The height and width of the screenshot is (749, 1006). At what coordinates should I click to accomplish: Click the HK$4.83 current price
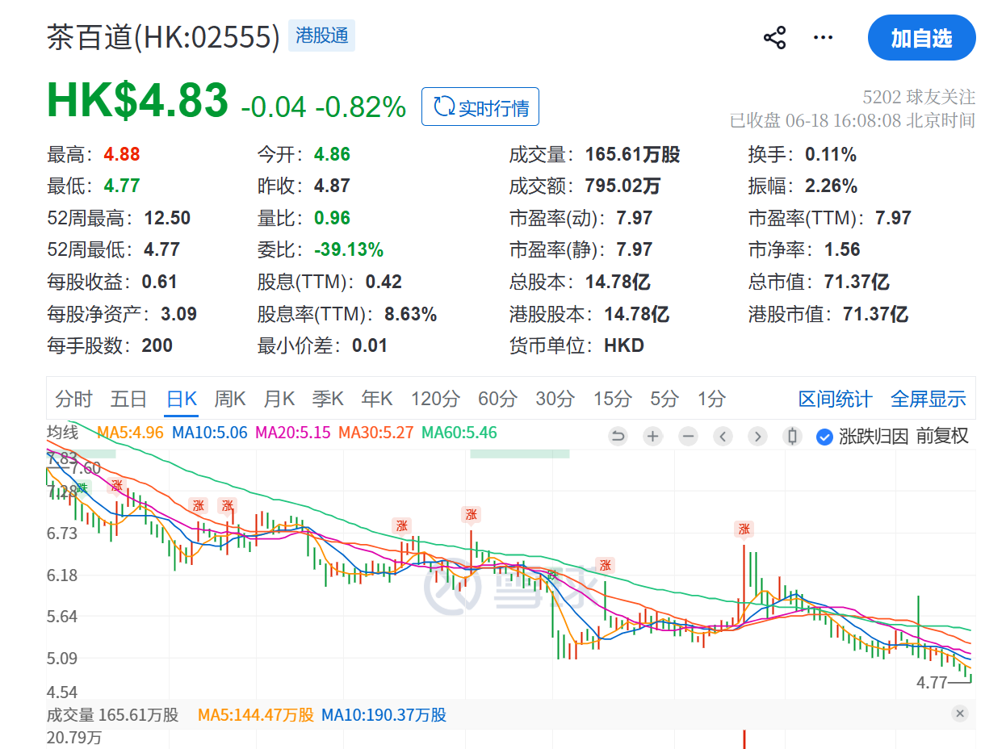coord(138,101)
